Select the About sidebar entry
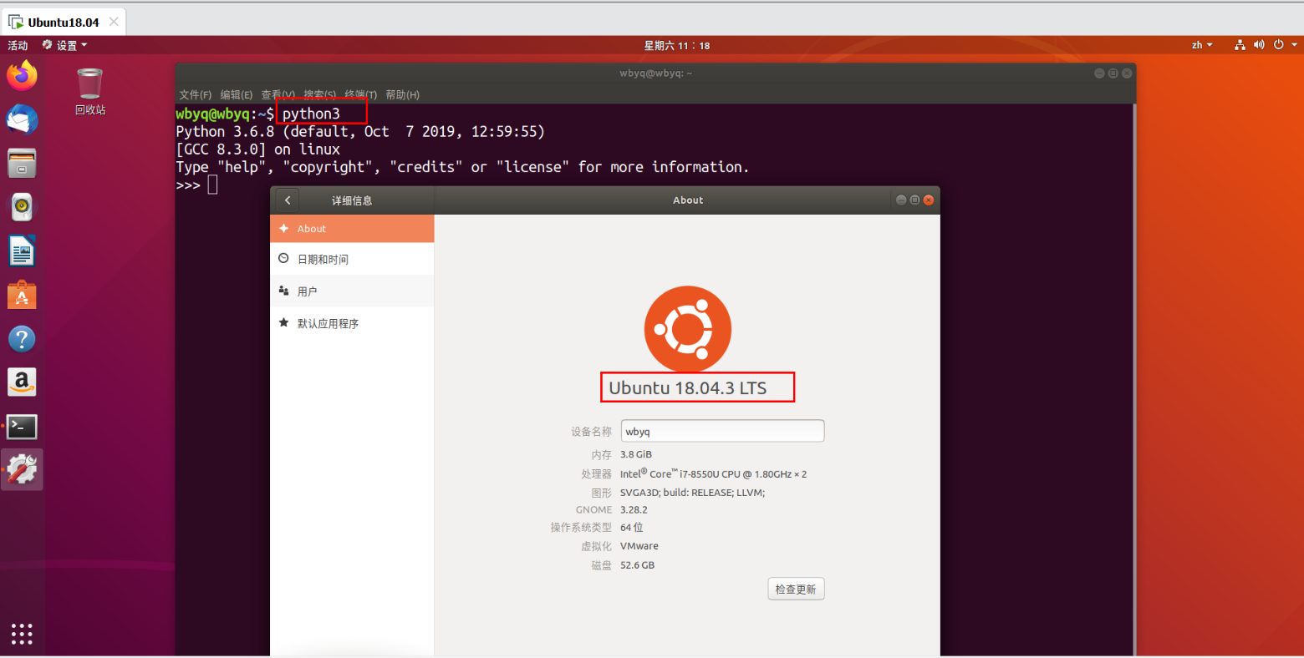Image resolution: width=1304 pixels, height=658 pixels. click(x=352, y=229)
